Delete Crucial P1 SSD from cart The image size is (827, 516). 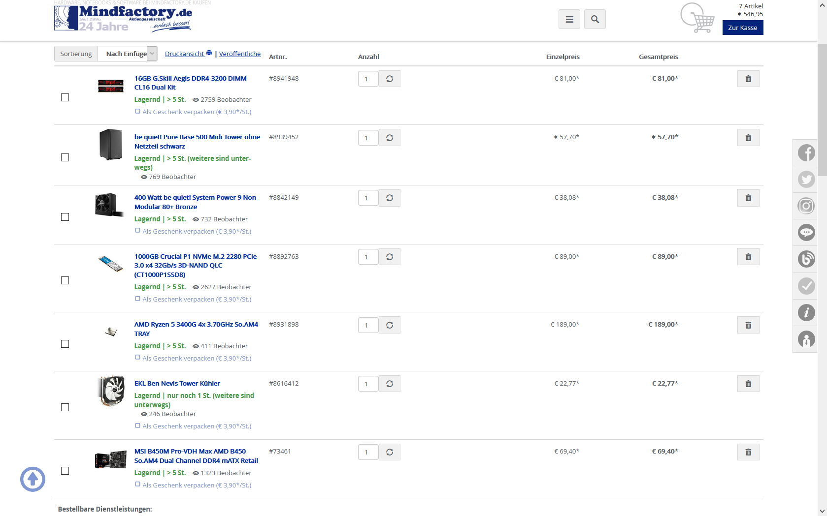pyautogui.click(x=748, y=257)
